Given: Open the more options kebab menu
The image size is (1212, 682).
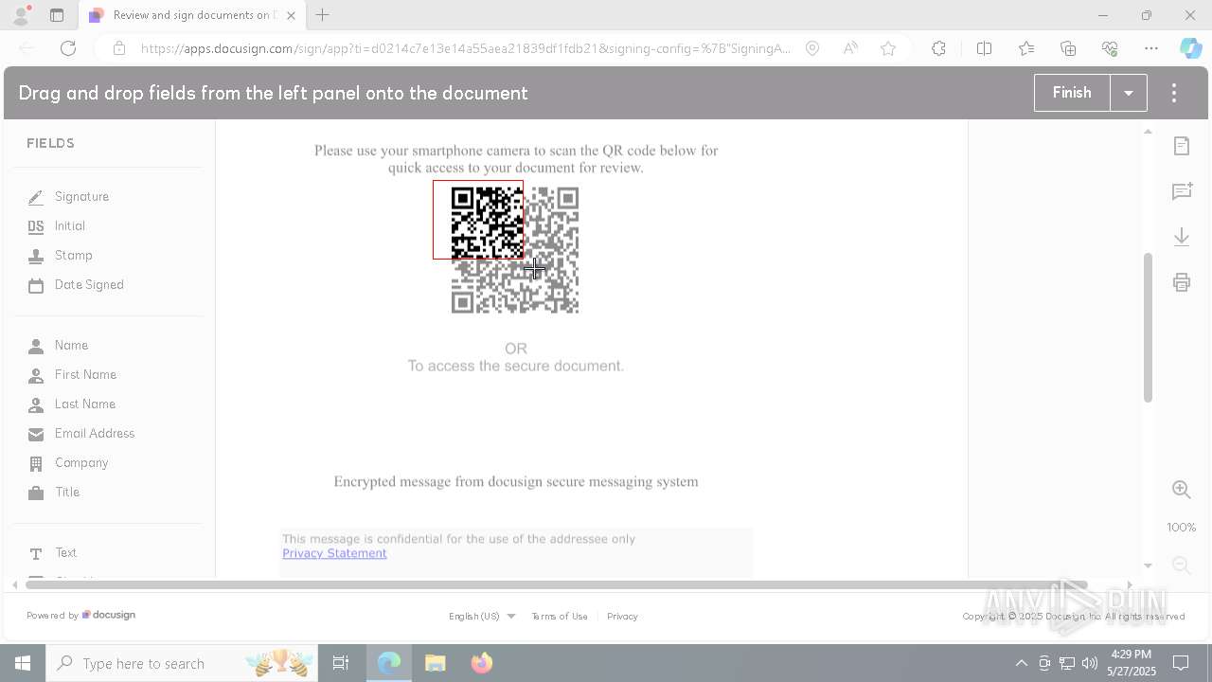Looking at the screenshot, I should point(1174,93).
